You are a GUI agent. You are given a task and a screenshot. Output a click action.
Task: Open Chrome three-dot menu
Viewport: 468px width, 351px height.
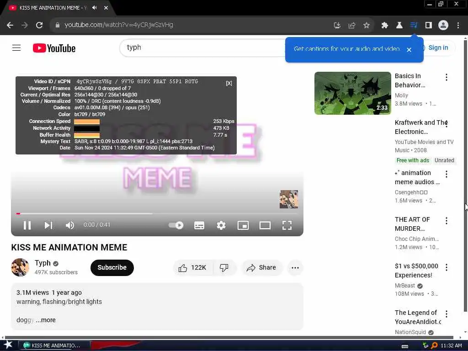[x=458, y=26]
